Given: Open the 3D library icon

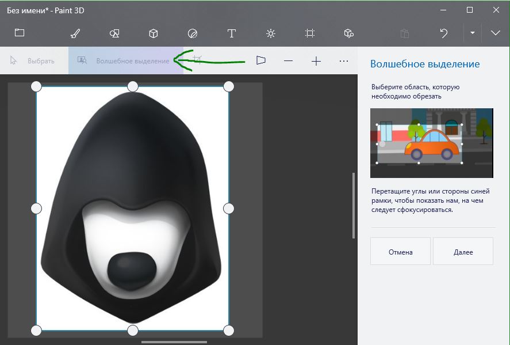Looking at the screenshot, I should 348,33.
